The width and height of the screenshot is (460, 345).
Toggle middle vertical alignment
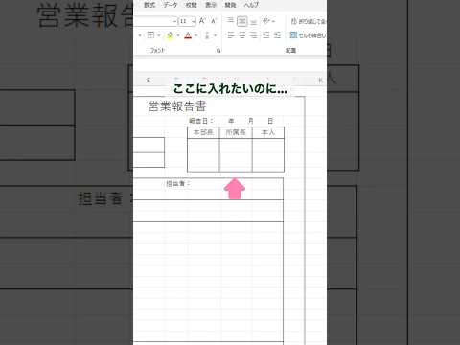coord(242,21)
